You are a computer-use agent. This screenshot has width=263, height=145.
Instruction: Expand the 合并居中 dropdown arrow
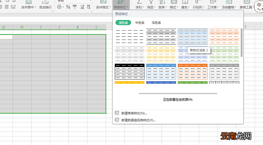click(x=35, y=7)
